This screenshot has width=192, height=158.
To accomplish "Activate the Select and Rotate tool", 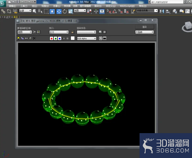I will tap(65, 12).
